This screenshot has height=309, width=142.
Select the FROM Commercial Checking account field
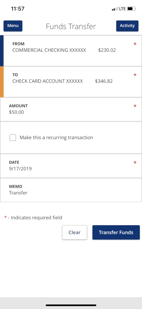coord(73,51)
